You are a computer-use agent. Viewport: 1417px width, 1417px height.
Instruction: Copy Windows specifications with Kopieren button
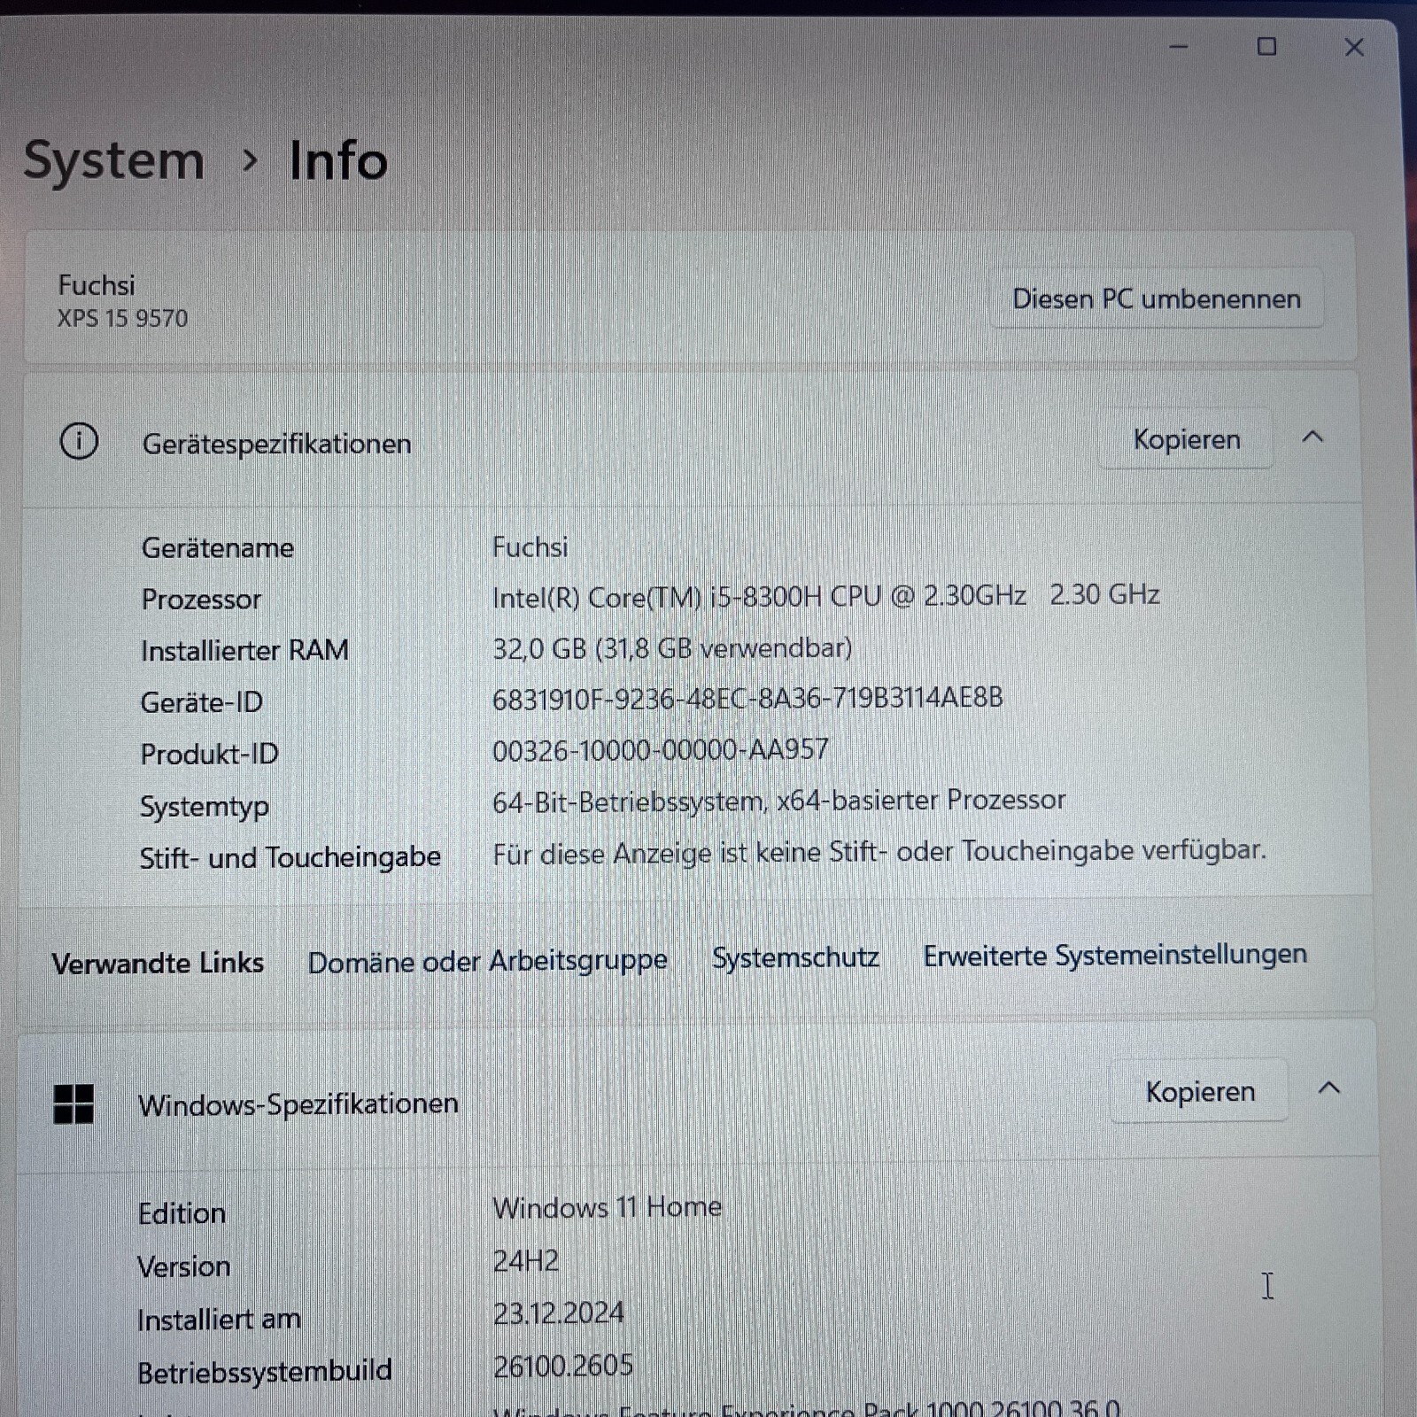[x=1200, y=1091]
